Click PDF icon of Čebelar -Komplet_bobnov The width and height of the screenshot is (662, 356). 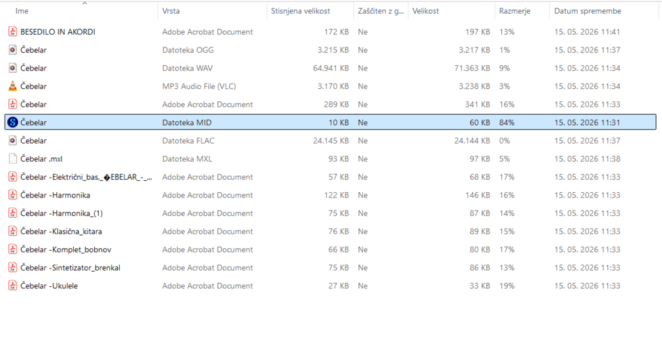(13, 249)
